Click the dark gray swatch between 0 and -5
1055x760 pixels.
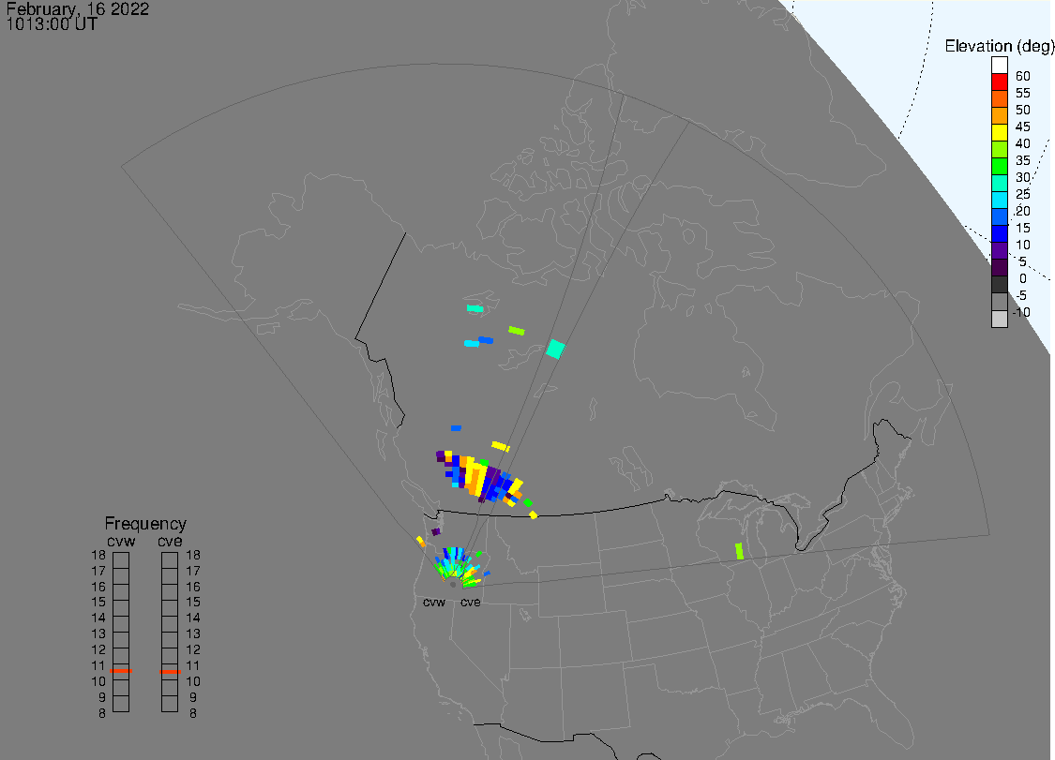coord(999,285)
